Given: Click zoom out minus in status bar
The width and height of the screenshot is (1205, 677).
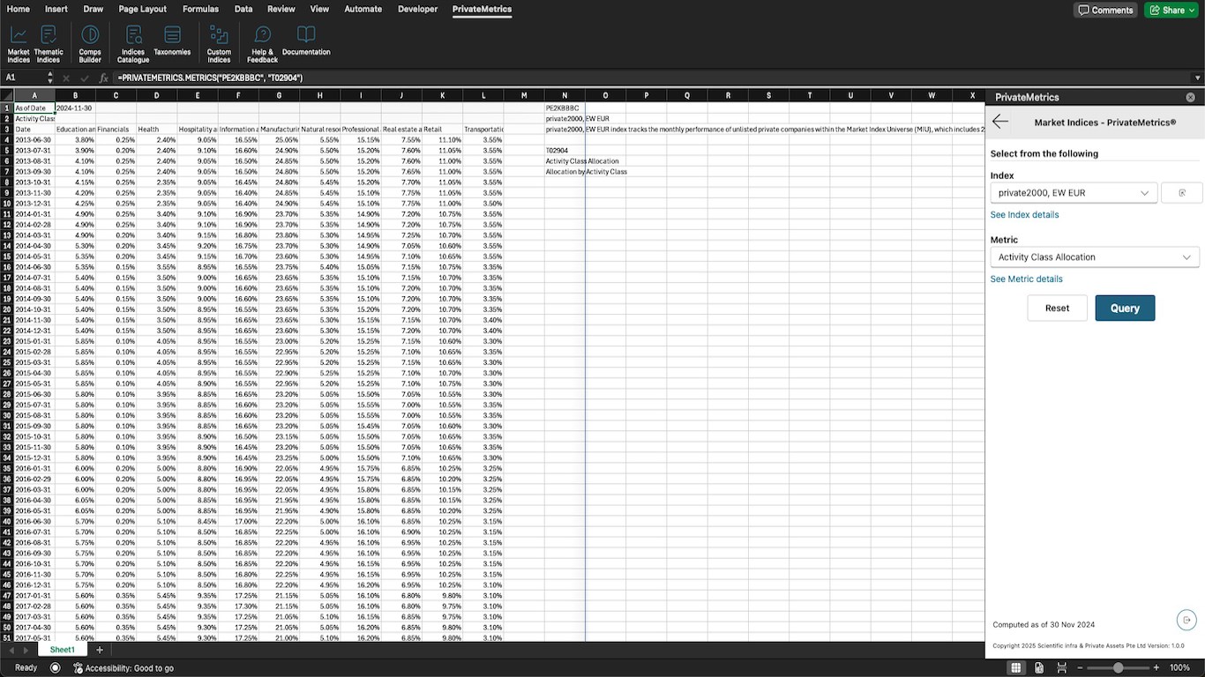Looking at the screenshot, I should [x=1080, y=668].
